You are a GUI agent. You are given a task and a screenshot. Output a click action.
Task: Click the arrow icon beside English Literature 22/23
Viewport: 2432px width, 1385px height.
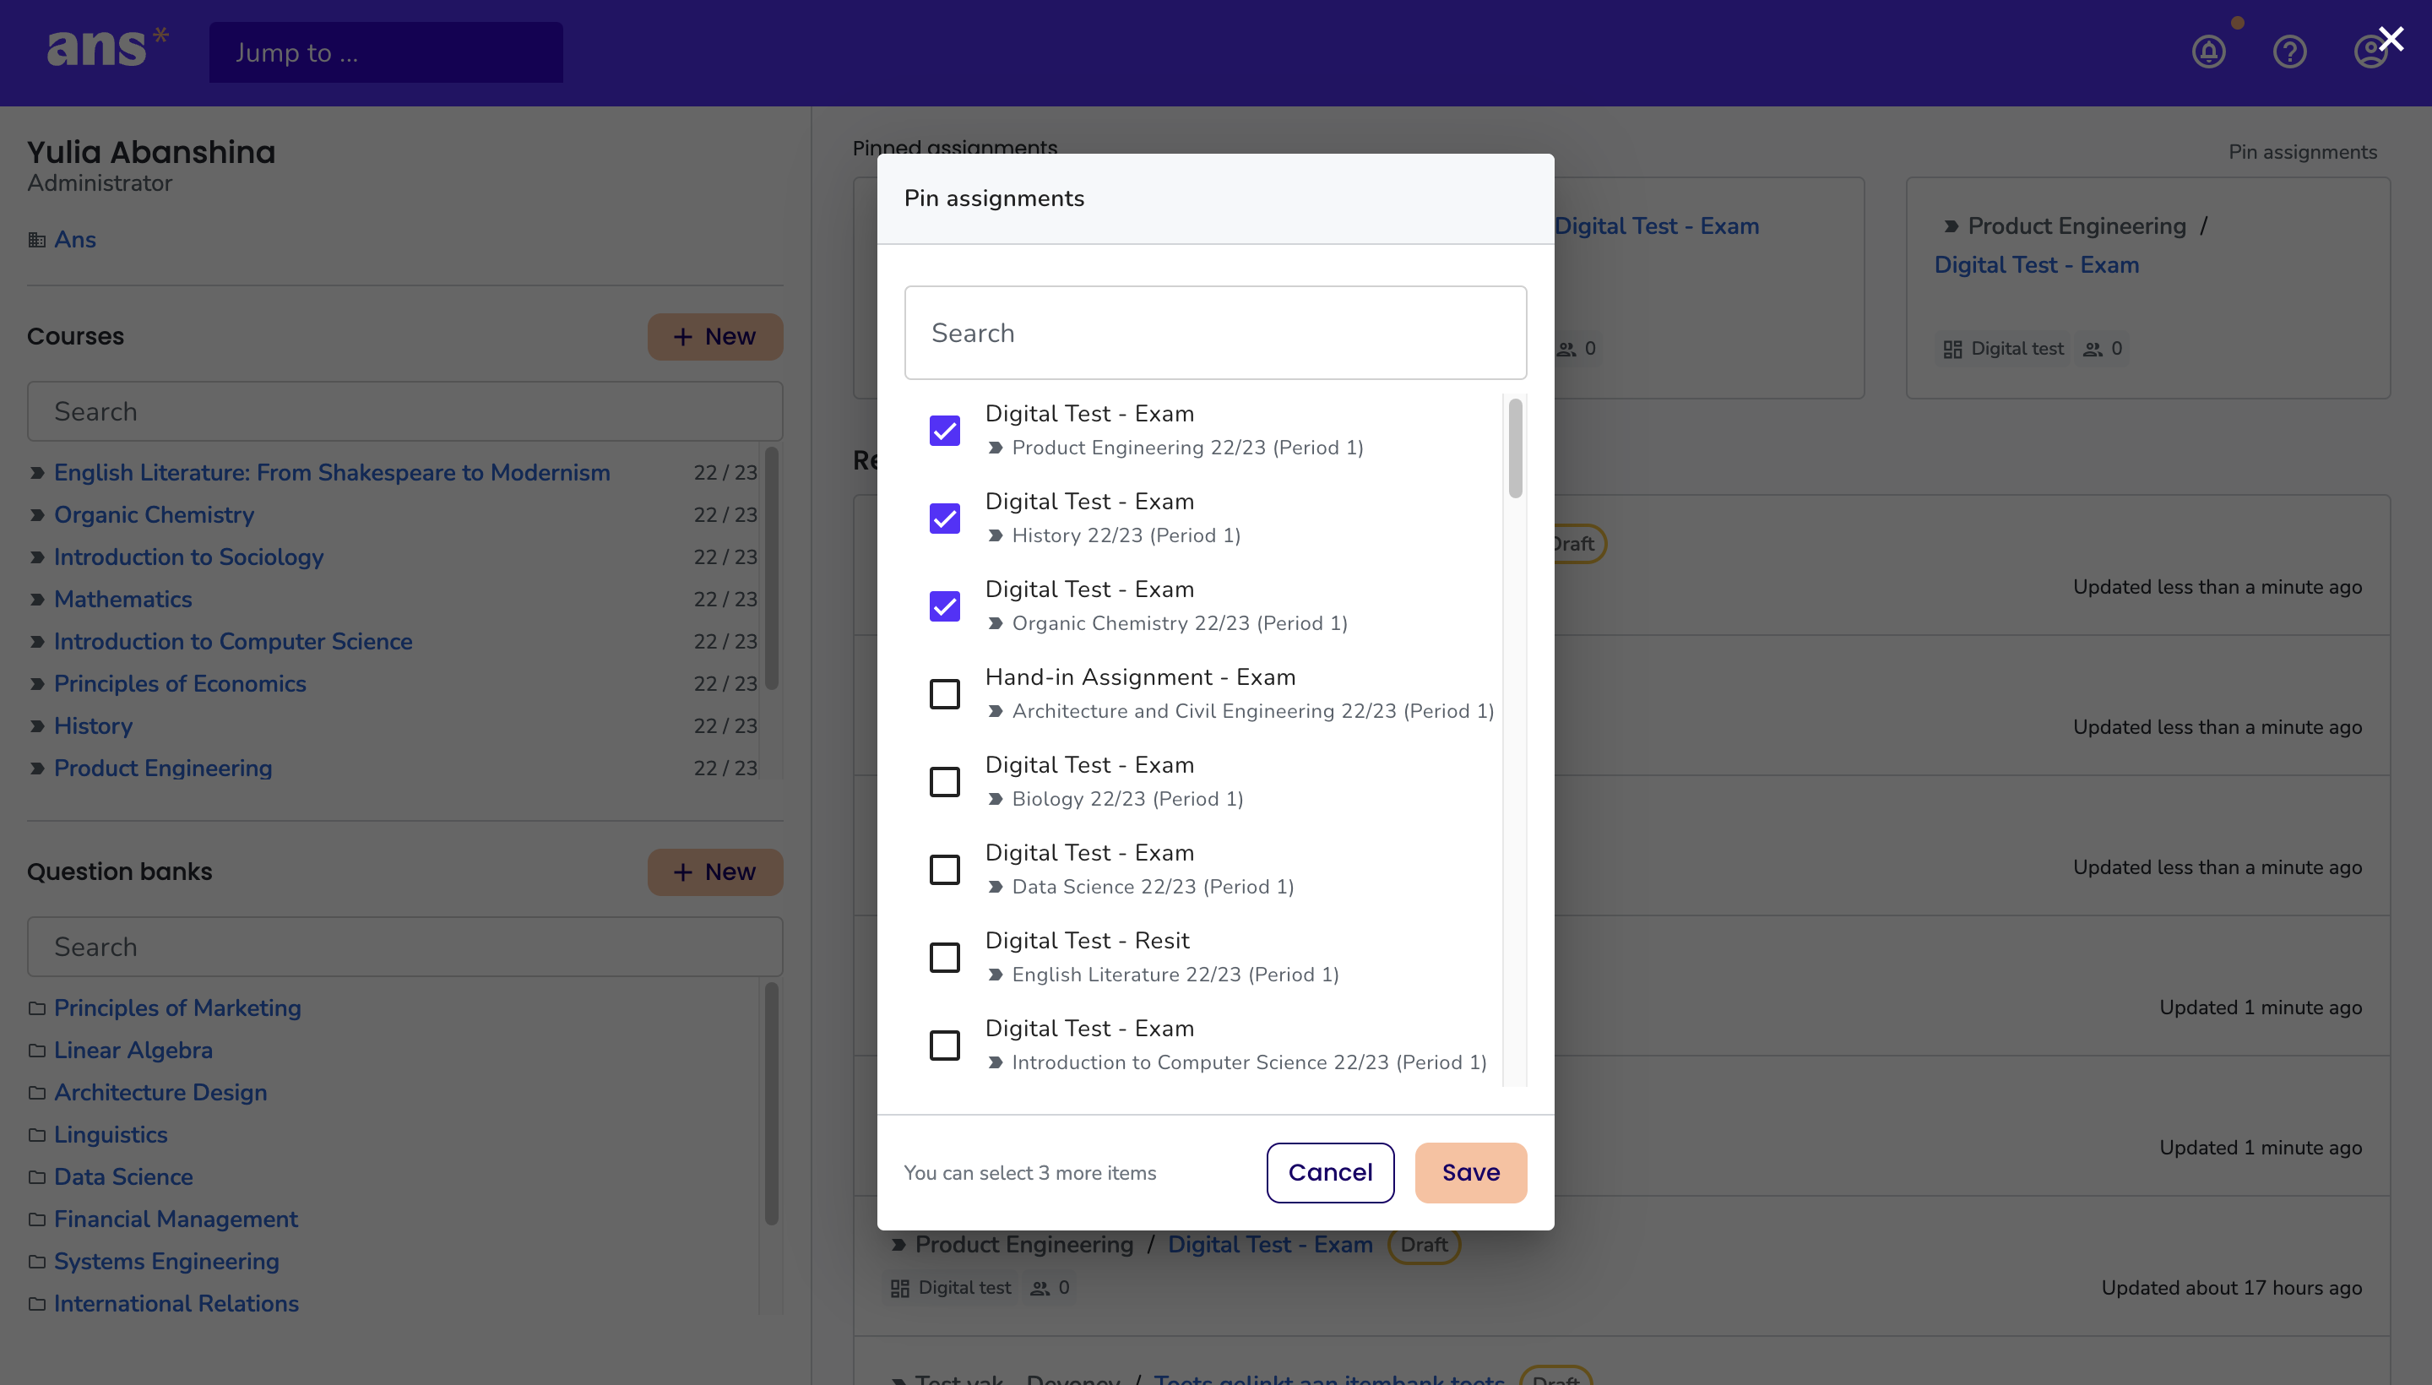(995, 974)
